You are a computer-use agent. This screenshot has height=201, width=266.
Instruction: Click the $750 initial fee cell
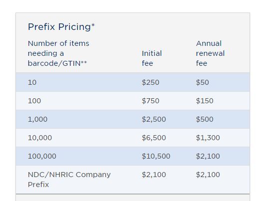coord(151,101)
